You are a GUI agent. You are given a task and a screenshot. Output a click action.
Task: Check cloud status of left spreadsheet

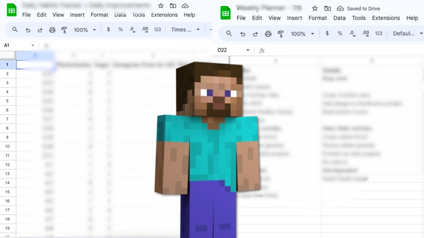185,6
